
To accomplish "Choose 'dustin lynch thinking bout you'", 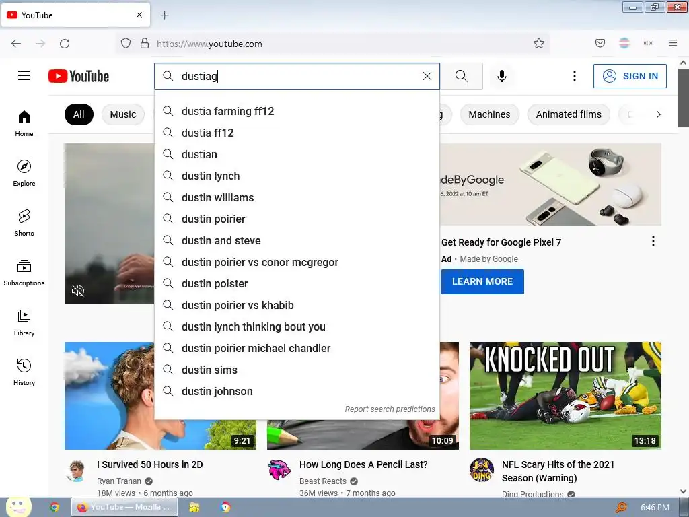I will pos(297,326).
